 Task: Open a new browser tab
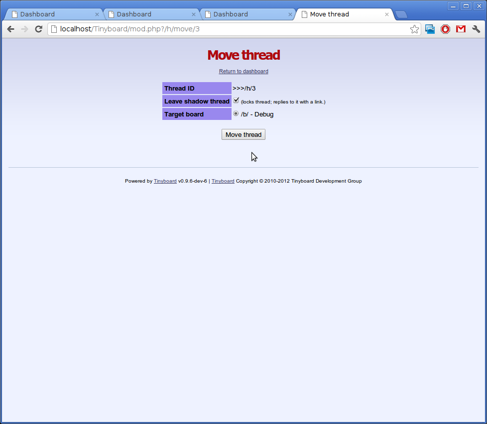pos(401,14)
